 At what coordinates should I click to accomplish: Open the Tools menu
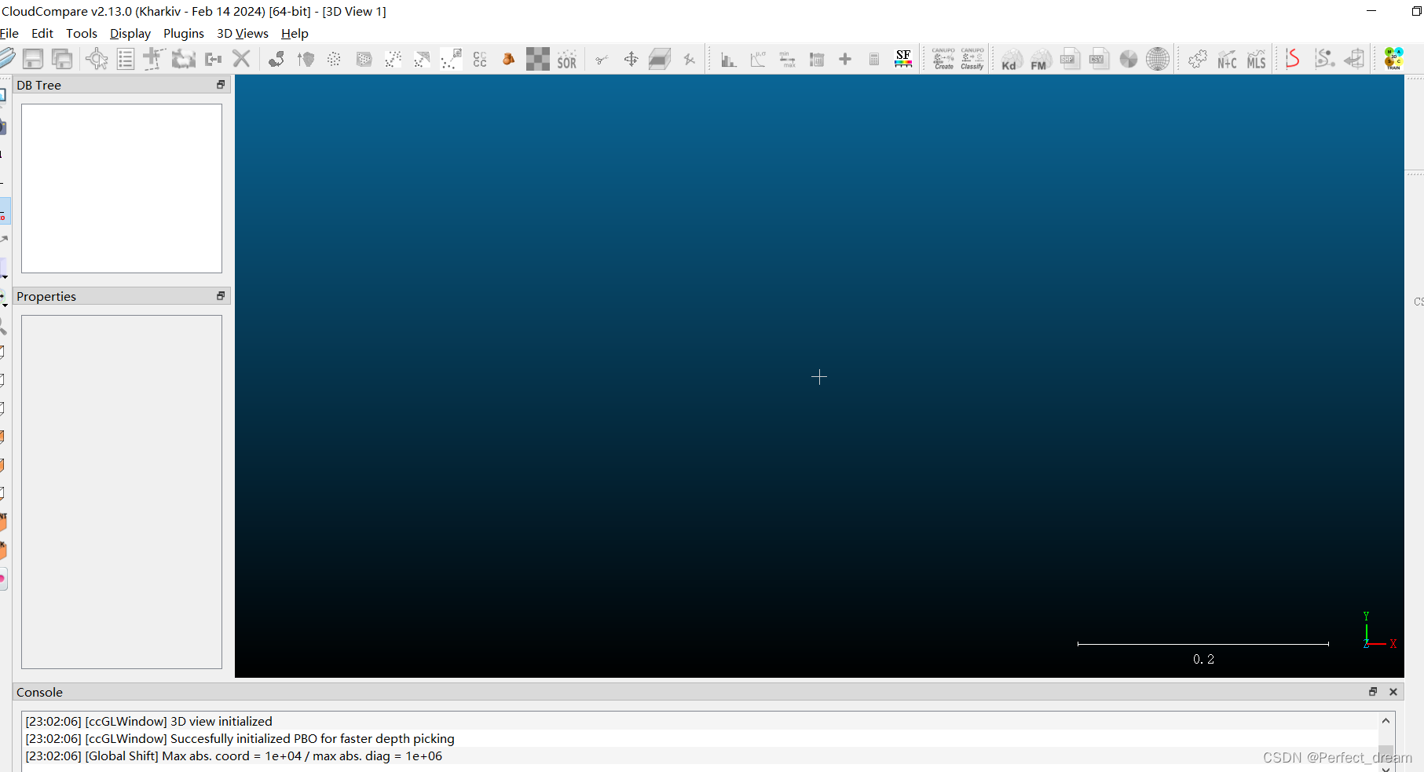coord(82,34)
